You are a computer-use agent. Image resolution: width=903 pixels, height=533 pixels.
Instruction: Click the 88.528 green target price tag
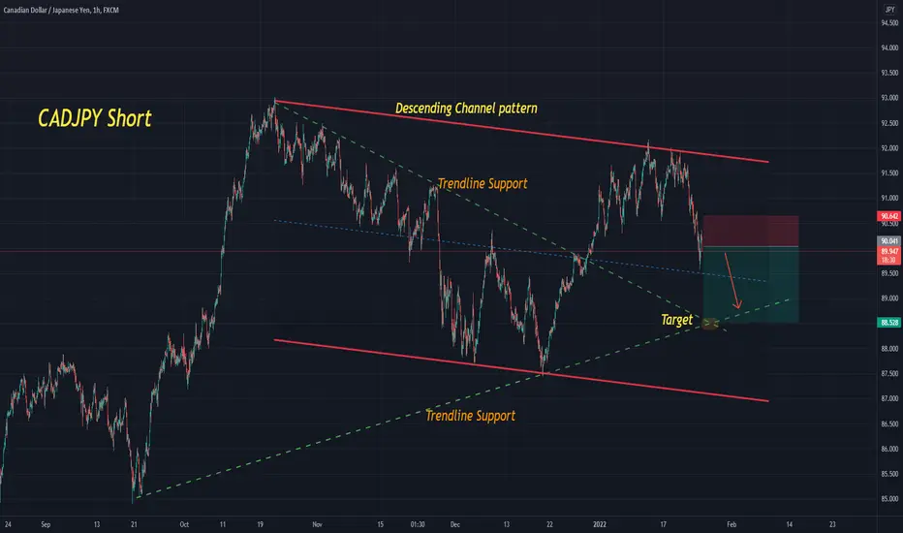[x=888, y=323]
